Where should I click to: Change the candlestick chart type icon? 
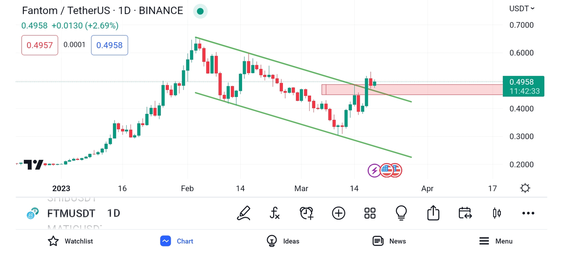497,213
